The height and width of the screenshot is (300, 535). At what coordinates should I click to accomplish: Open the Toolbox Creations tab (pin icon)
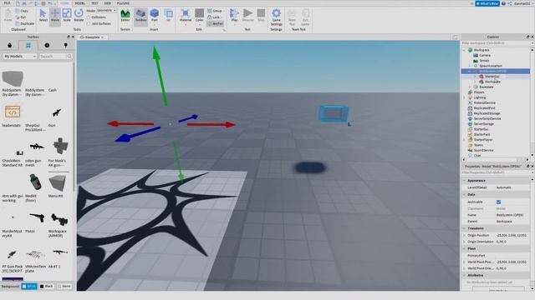click(65, 45)
